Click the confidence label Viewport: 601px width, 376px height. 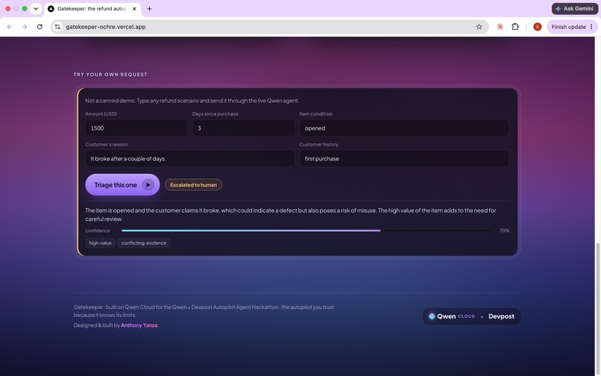coord(98,231)
